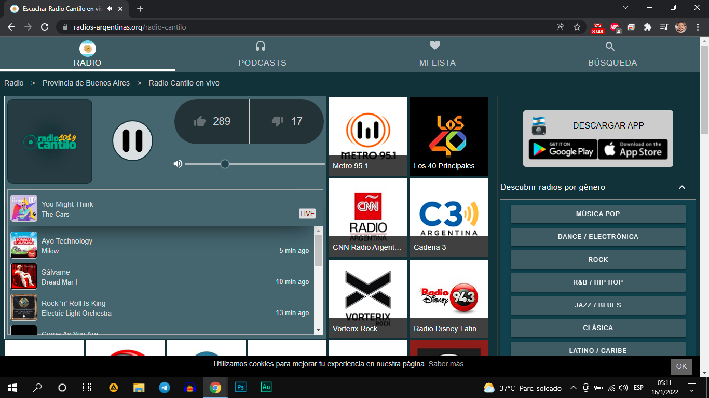The width and height of the screenshot is (709, 398).
Task: Open the ABP adblock extension icon
Action: [615, 27]
